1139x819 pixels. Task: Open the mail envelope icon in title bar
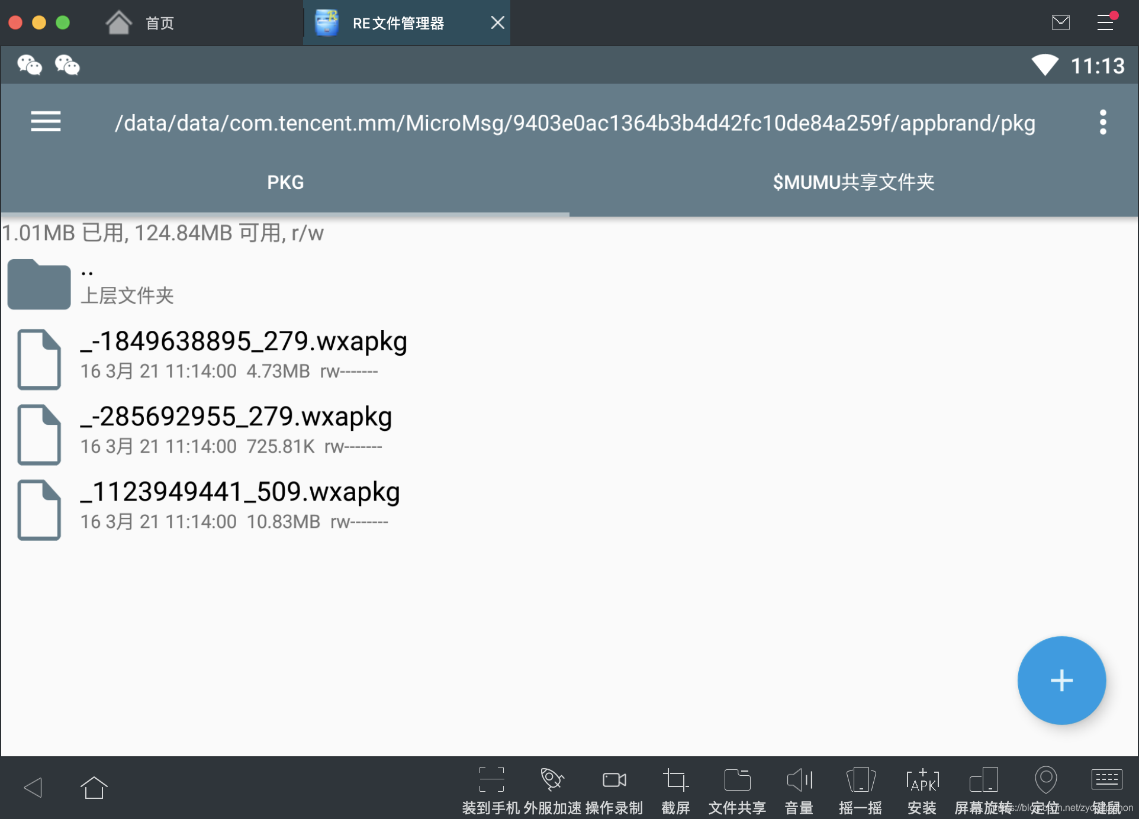(x=1060, y=23)
